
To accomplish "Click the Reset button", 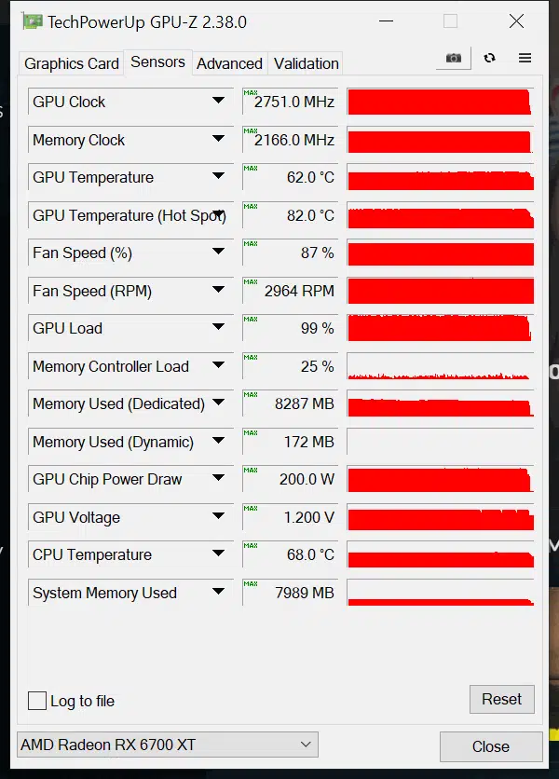I will (502, 700).
